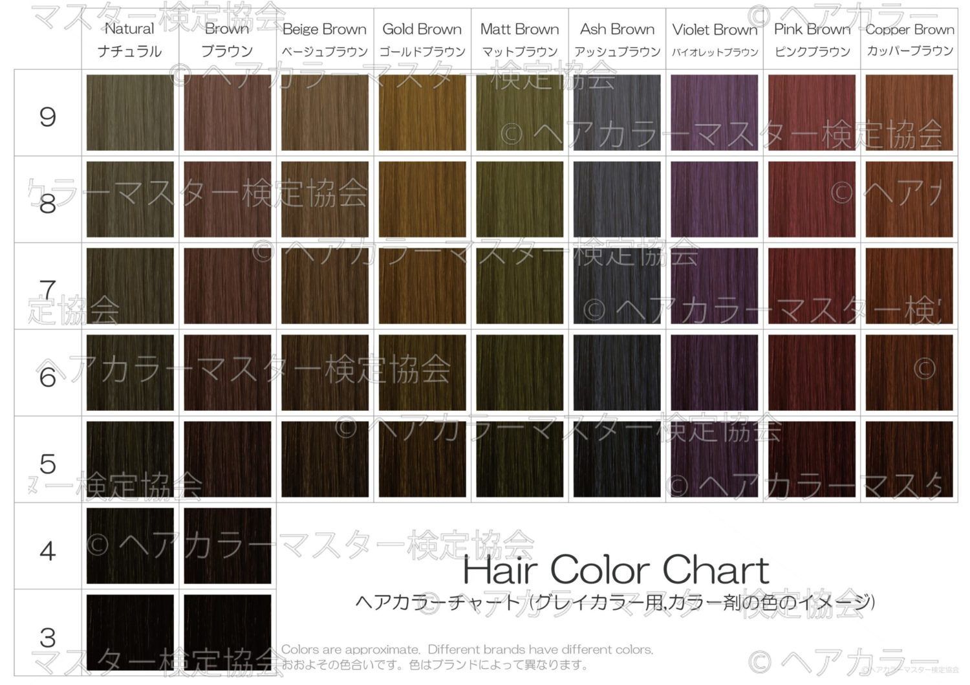970x685 pixels.
Task: Click the Gold Brown level 8 swatch
Action: pyautogui.click(x=422, y=199)
